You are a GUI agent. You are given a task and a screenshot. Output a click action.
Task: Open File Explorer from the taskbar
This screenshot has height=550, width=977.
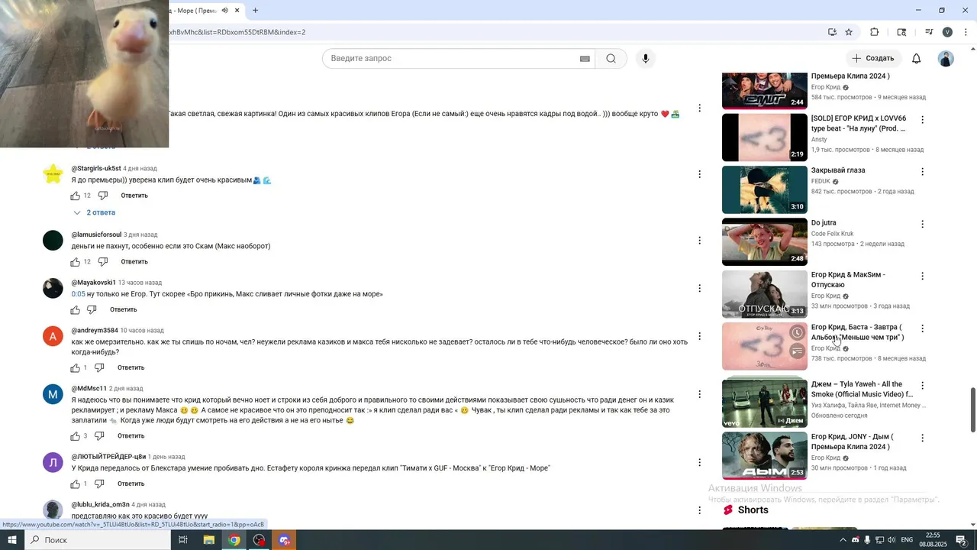coord(208,540)
